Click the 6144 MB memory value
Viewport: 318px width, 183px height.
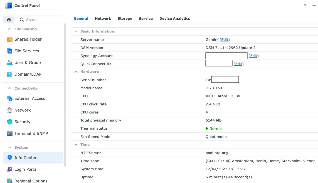click(x=213, y=120)
